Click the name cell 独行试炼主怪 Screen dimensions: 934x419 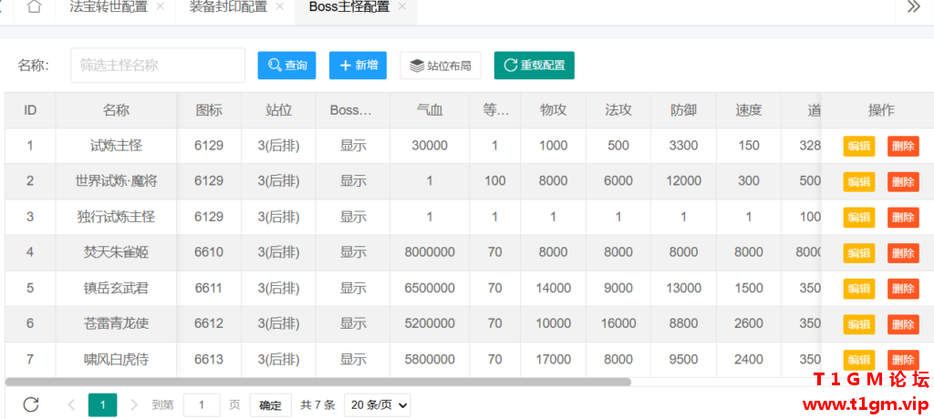tap(116, 217)
